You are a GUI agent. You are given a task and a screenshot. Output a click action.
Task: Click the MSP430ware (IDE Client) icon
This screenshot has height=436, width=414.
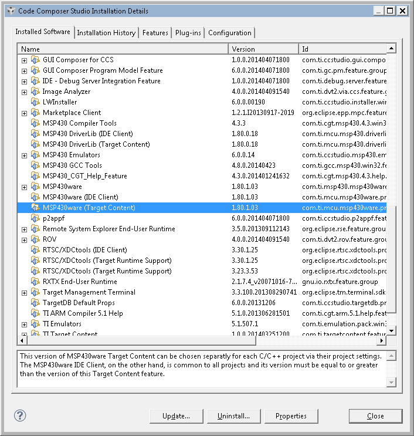click(x=35, y=197)
